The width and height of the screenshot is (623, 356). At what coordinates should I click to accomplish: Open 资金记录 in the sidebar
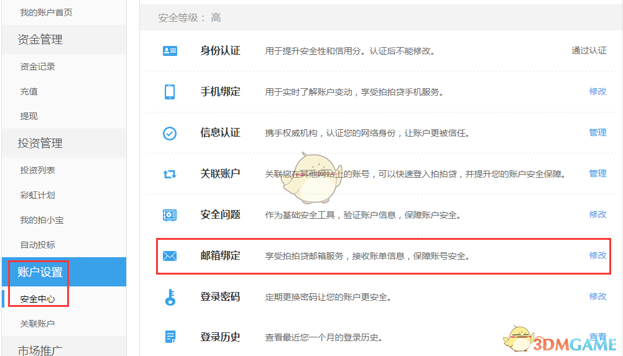[37, 66]
